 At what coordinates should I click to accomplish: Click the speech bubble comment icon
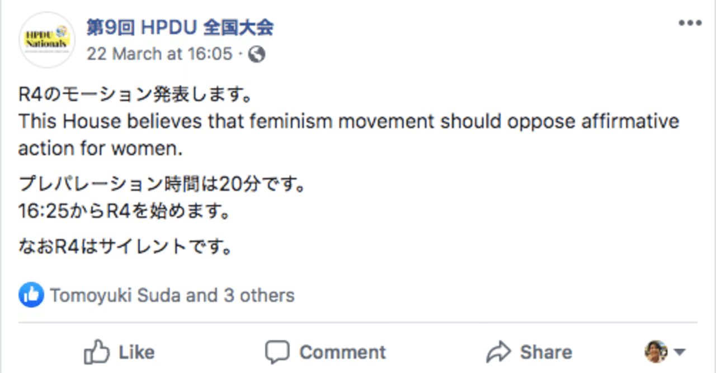pos(277,352)
